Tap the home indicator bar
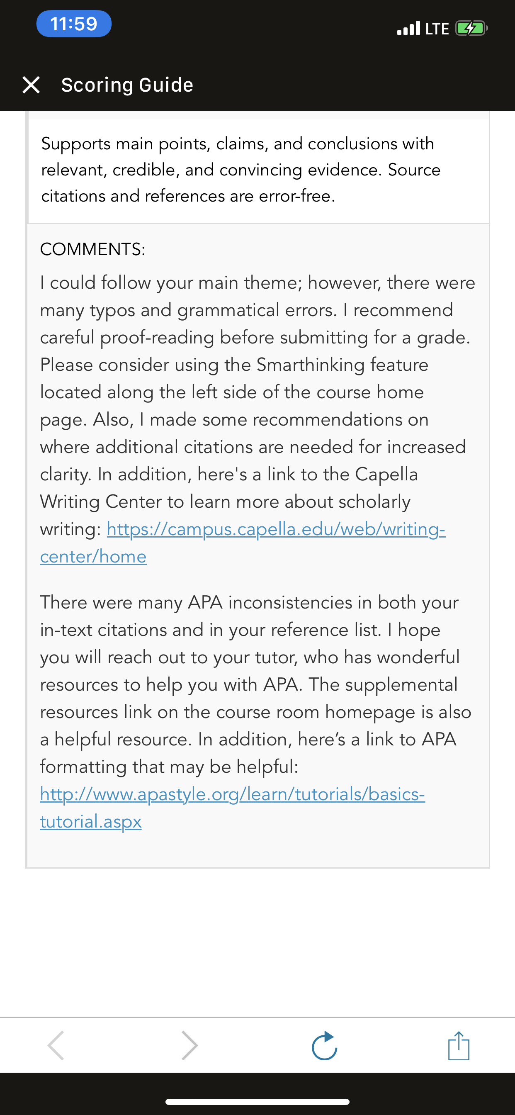 [x=257, y=1102]
